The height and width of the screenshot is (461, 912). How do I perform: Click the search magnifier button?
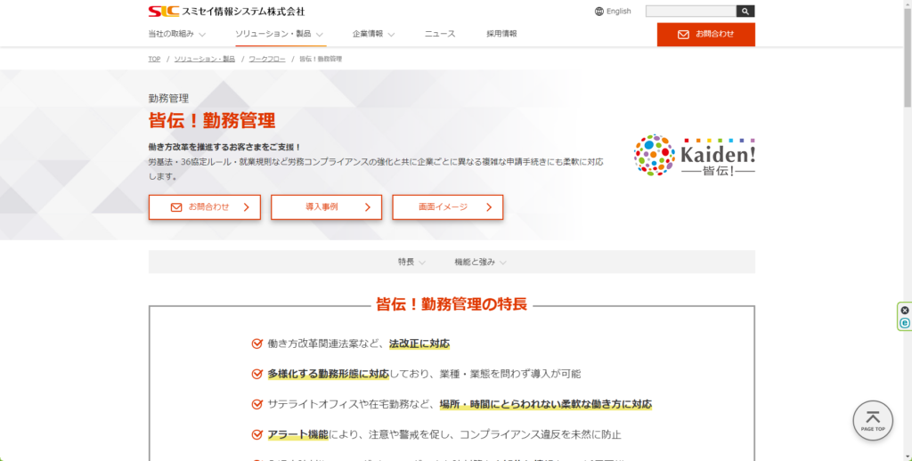pos(745,11)
